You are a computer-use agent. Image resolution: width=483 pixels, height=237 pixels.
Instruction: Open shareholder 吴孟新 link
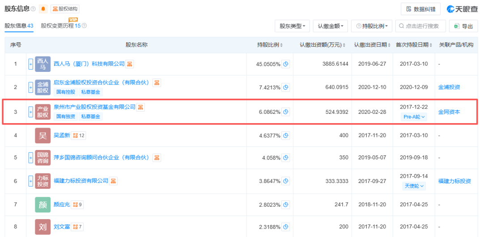point(62,135)
